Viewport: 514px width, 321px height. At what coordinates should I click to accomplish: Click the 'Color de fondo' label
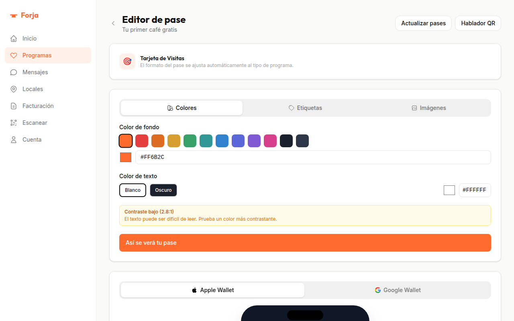point(139,127)
